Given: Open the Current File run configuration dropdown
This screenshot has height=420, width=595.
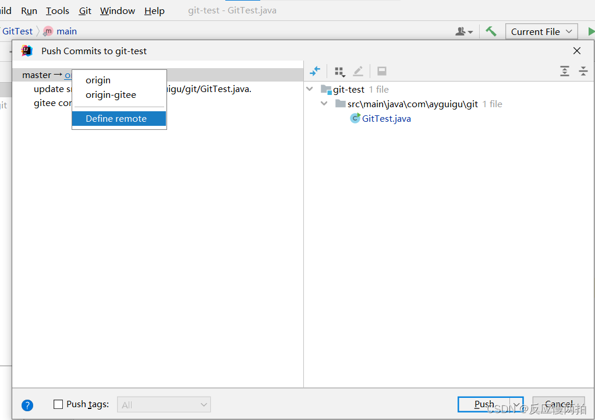Looking at the screenshot, I should click(540, 31).
